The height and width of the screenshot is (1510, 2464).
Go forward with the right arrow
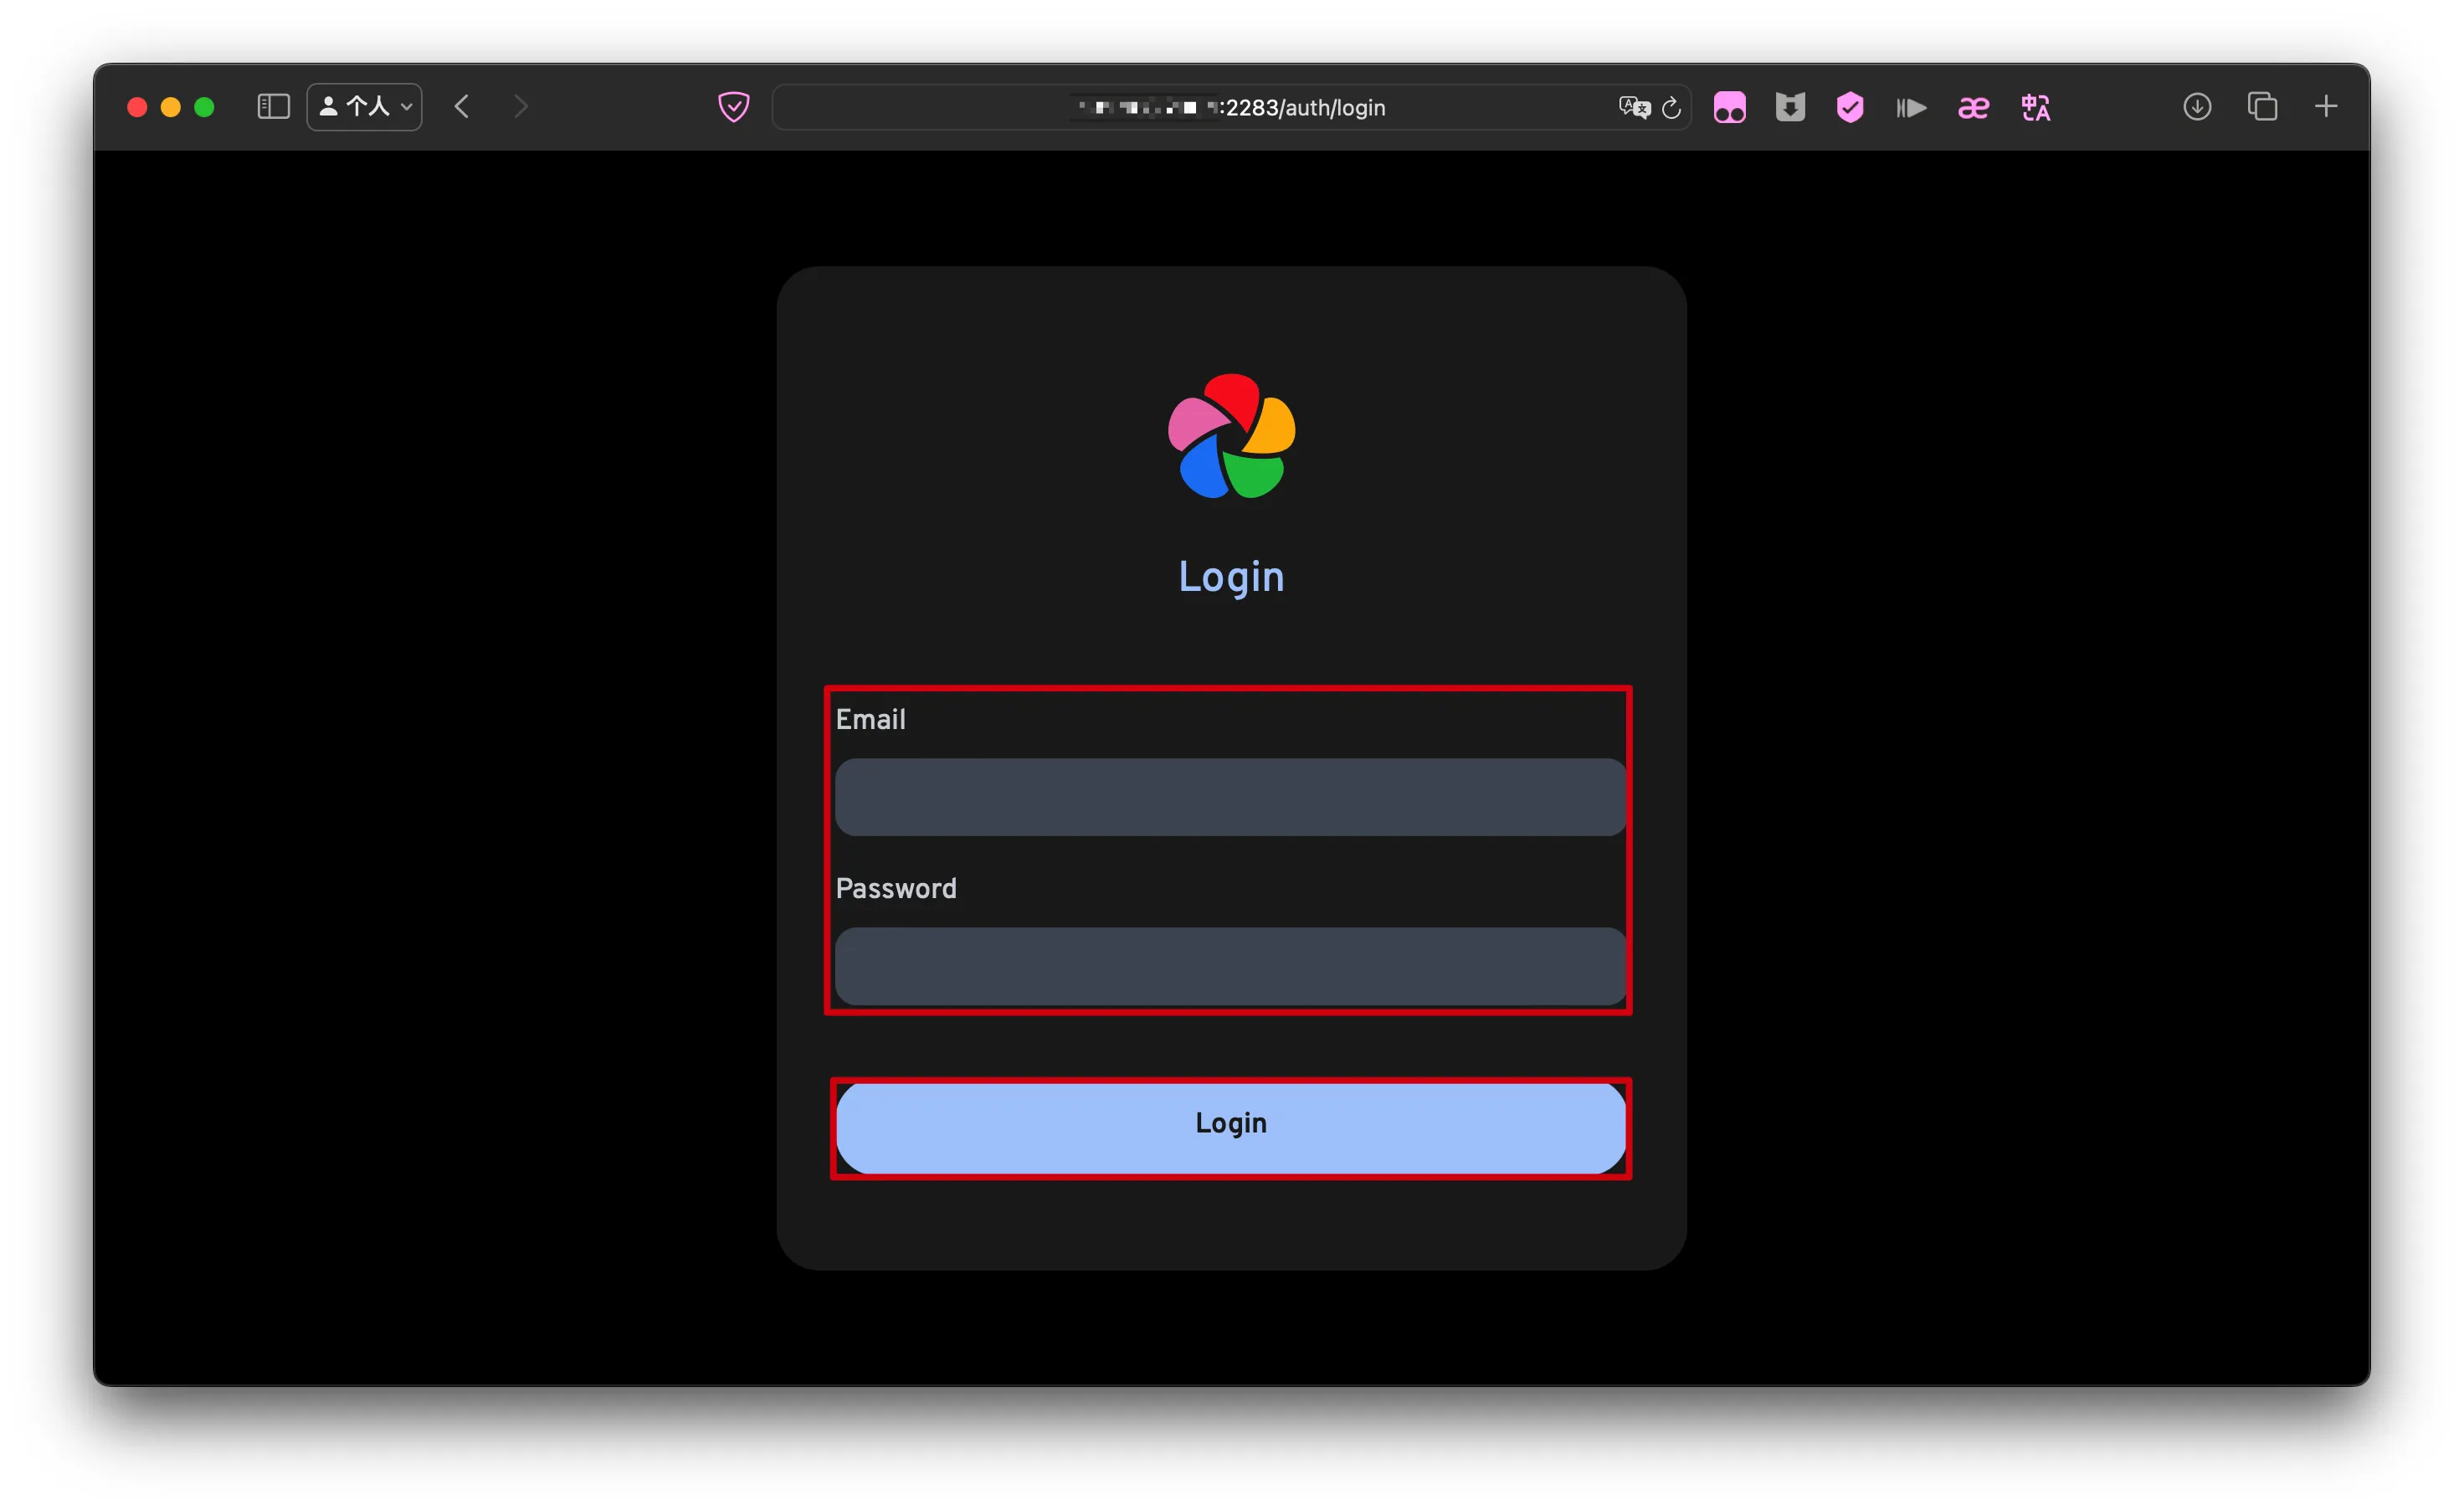[x=520, y=107]
